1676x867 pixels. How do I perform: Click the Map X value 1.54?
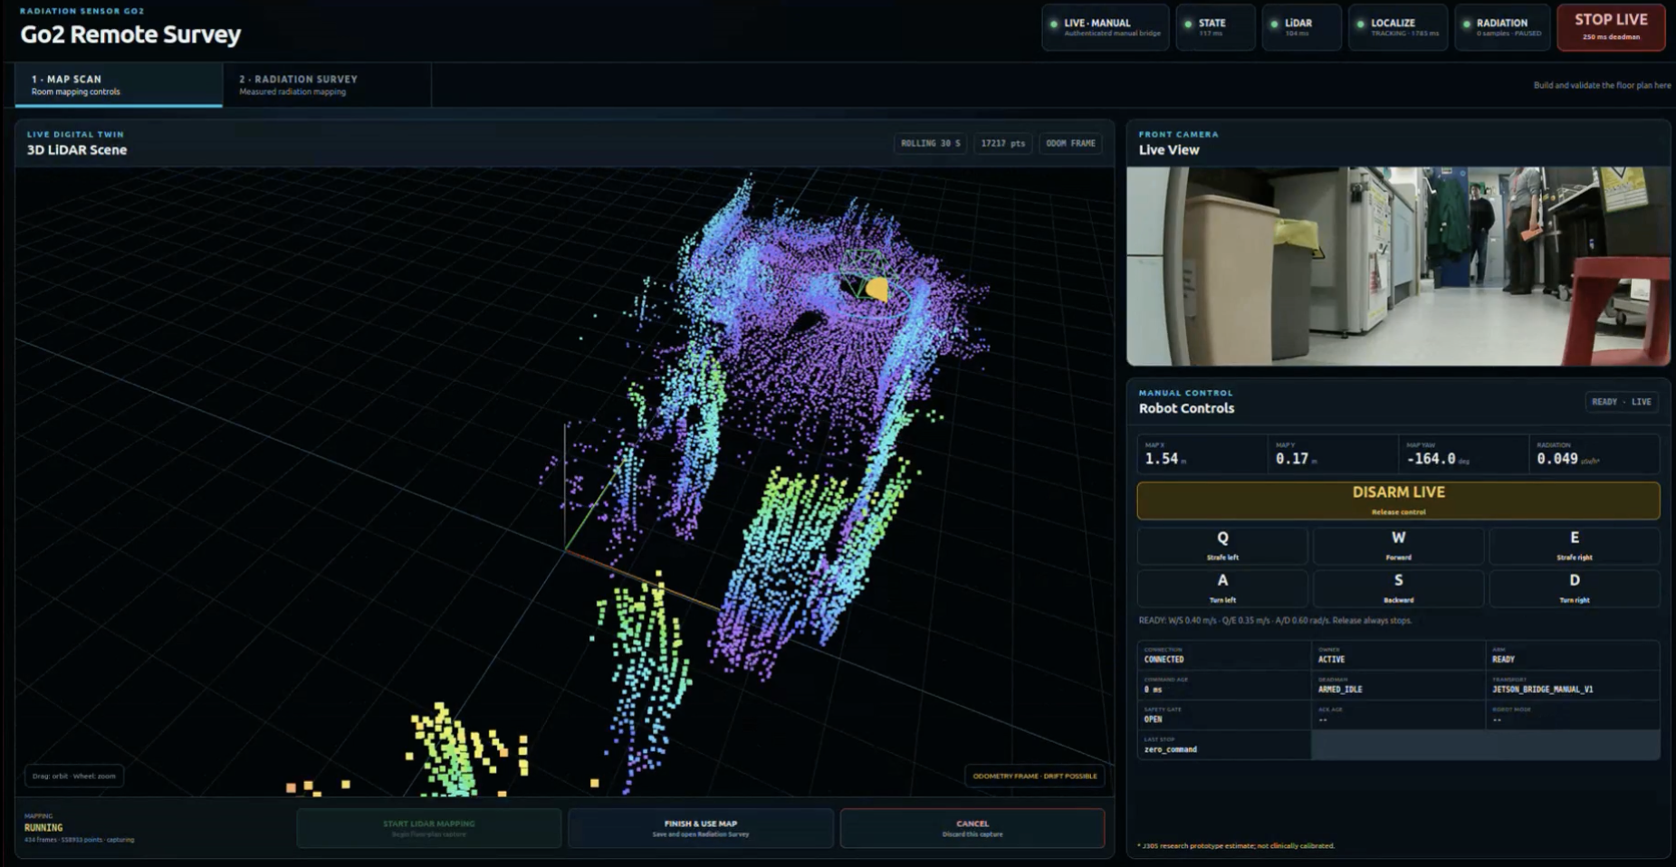(x=1162, y=459)
